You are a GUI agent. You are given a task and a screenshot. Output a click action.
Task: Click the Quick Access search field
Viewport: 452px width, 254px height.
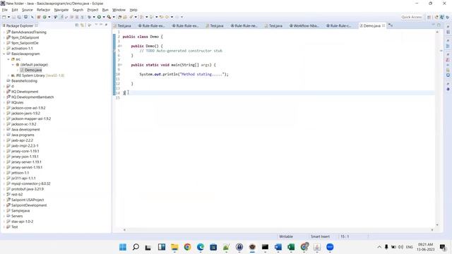411,17
